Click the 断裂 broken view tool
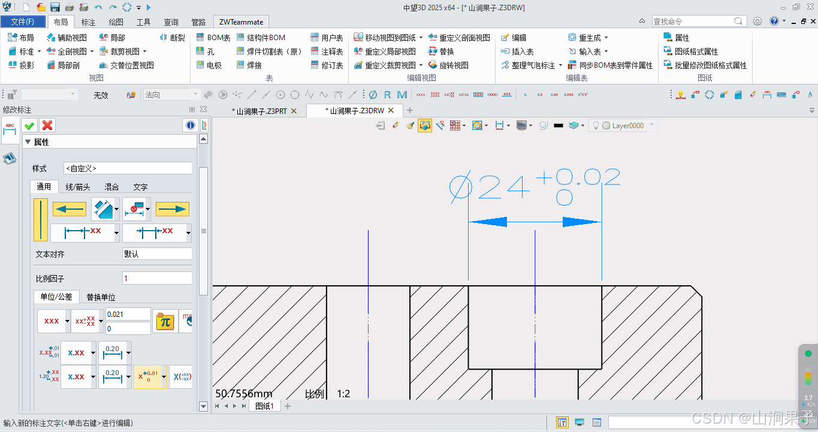 pyautogui.click(x=173, y=38)
